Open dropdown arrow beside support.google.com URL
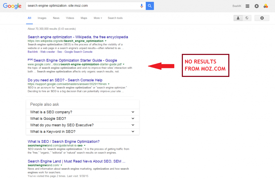Image resolution: width=275 pixels, height=179 pixels. click(x=109, y=84)
